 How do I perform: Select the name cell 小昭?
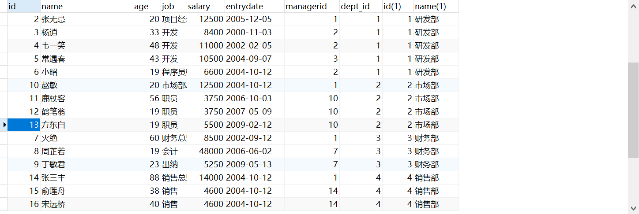point(86,72)
